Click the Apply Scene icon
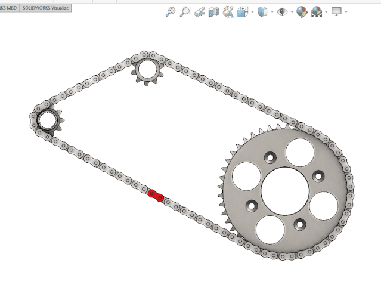 tap(317, 12)
